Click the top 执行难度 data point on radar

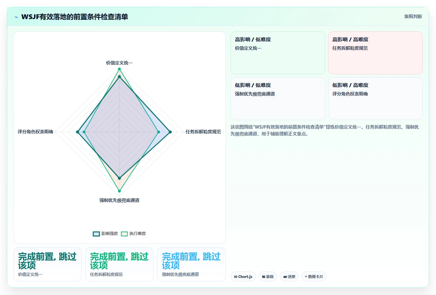point(119,69)
